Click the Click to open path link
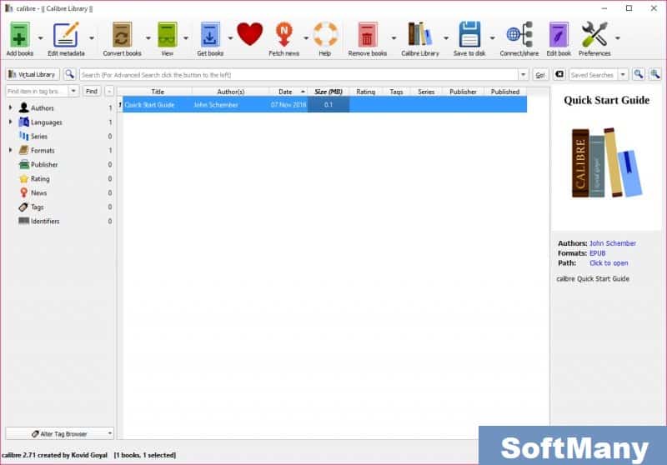Image resolution: width=667 pixels, height=465 pixels. click(609, 262)
